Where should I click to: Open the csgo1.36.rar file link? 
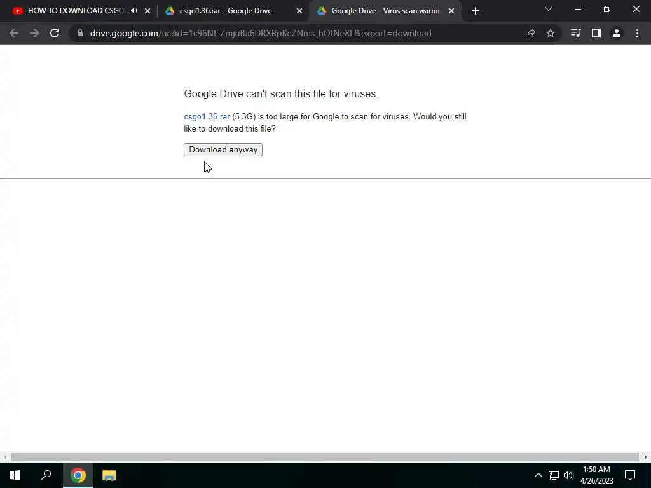tap(207, 117)
